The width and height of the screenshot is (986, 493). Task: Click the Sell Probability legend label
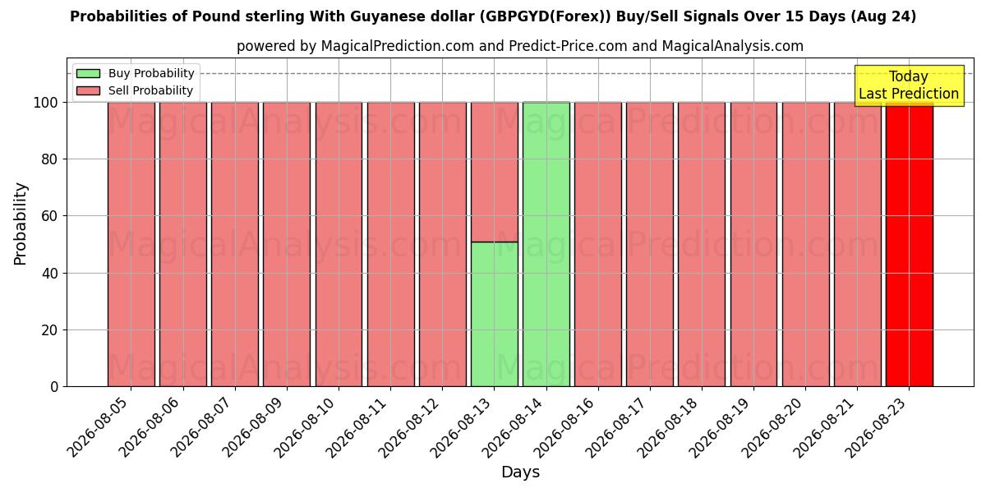click(x=150, y=90)
